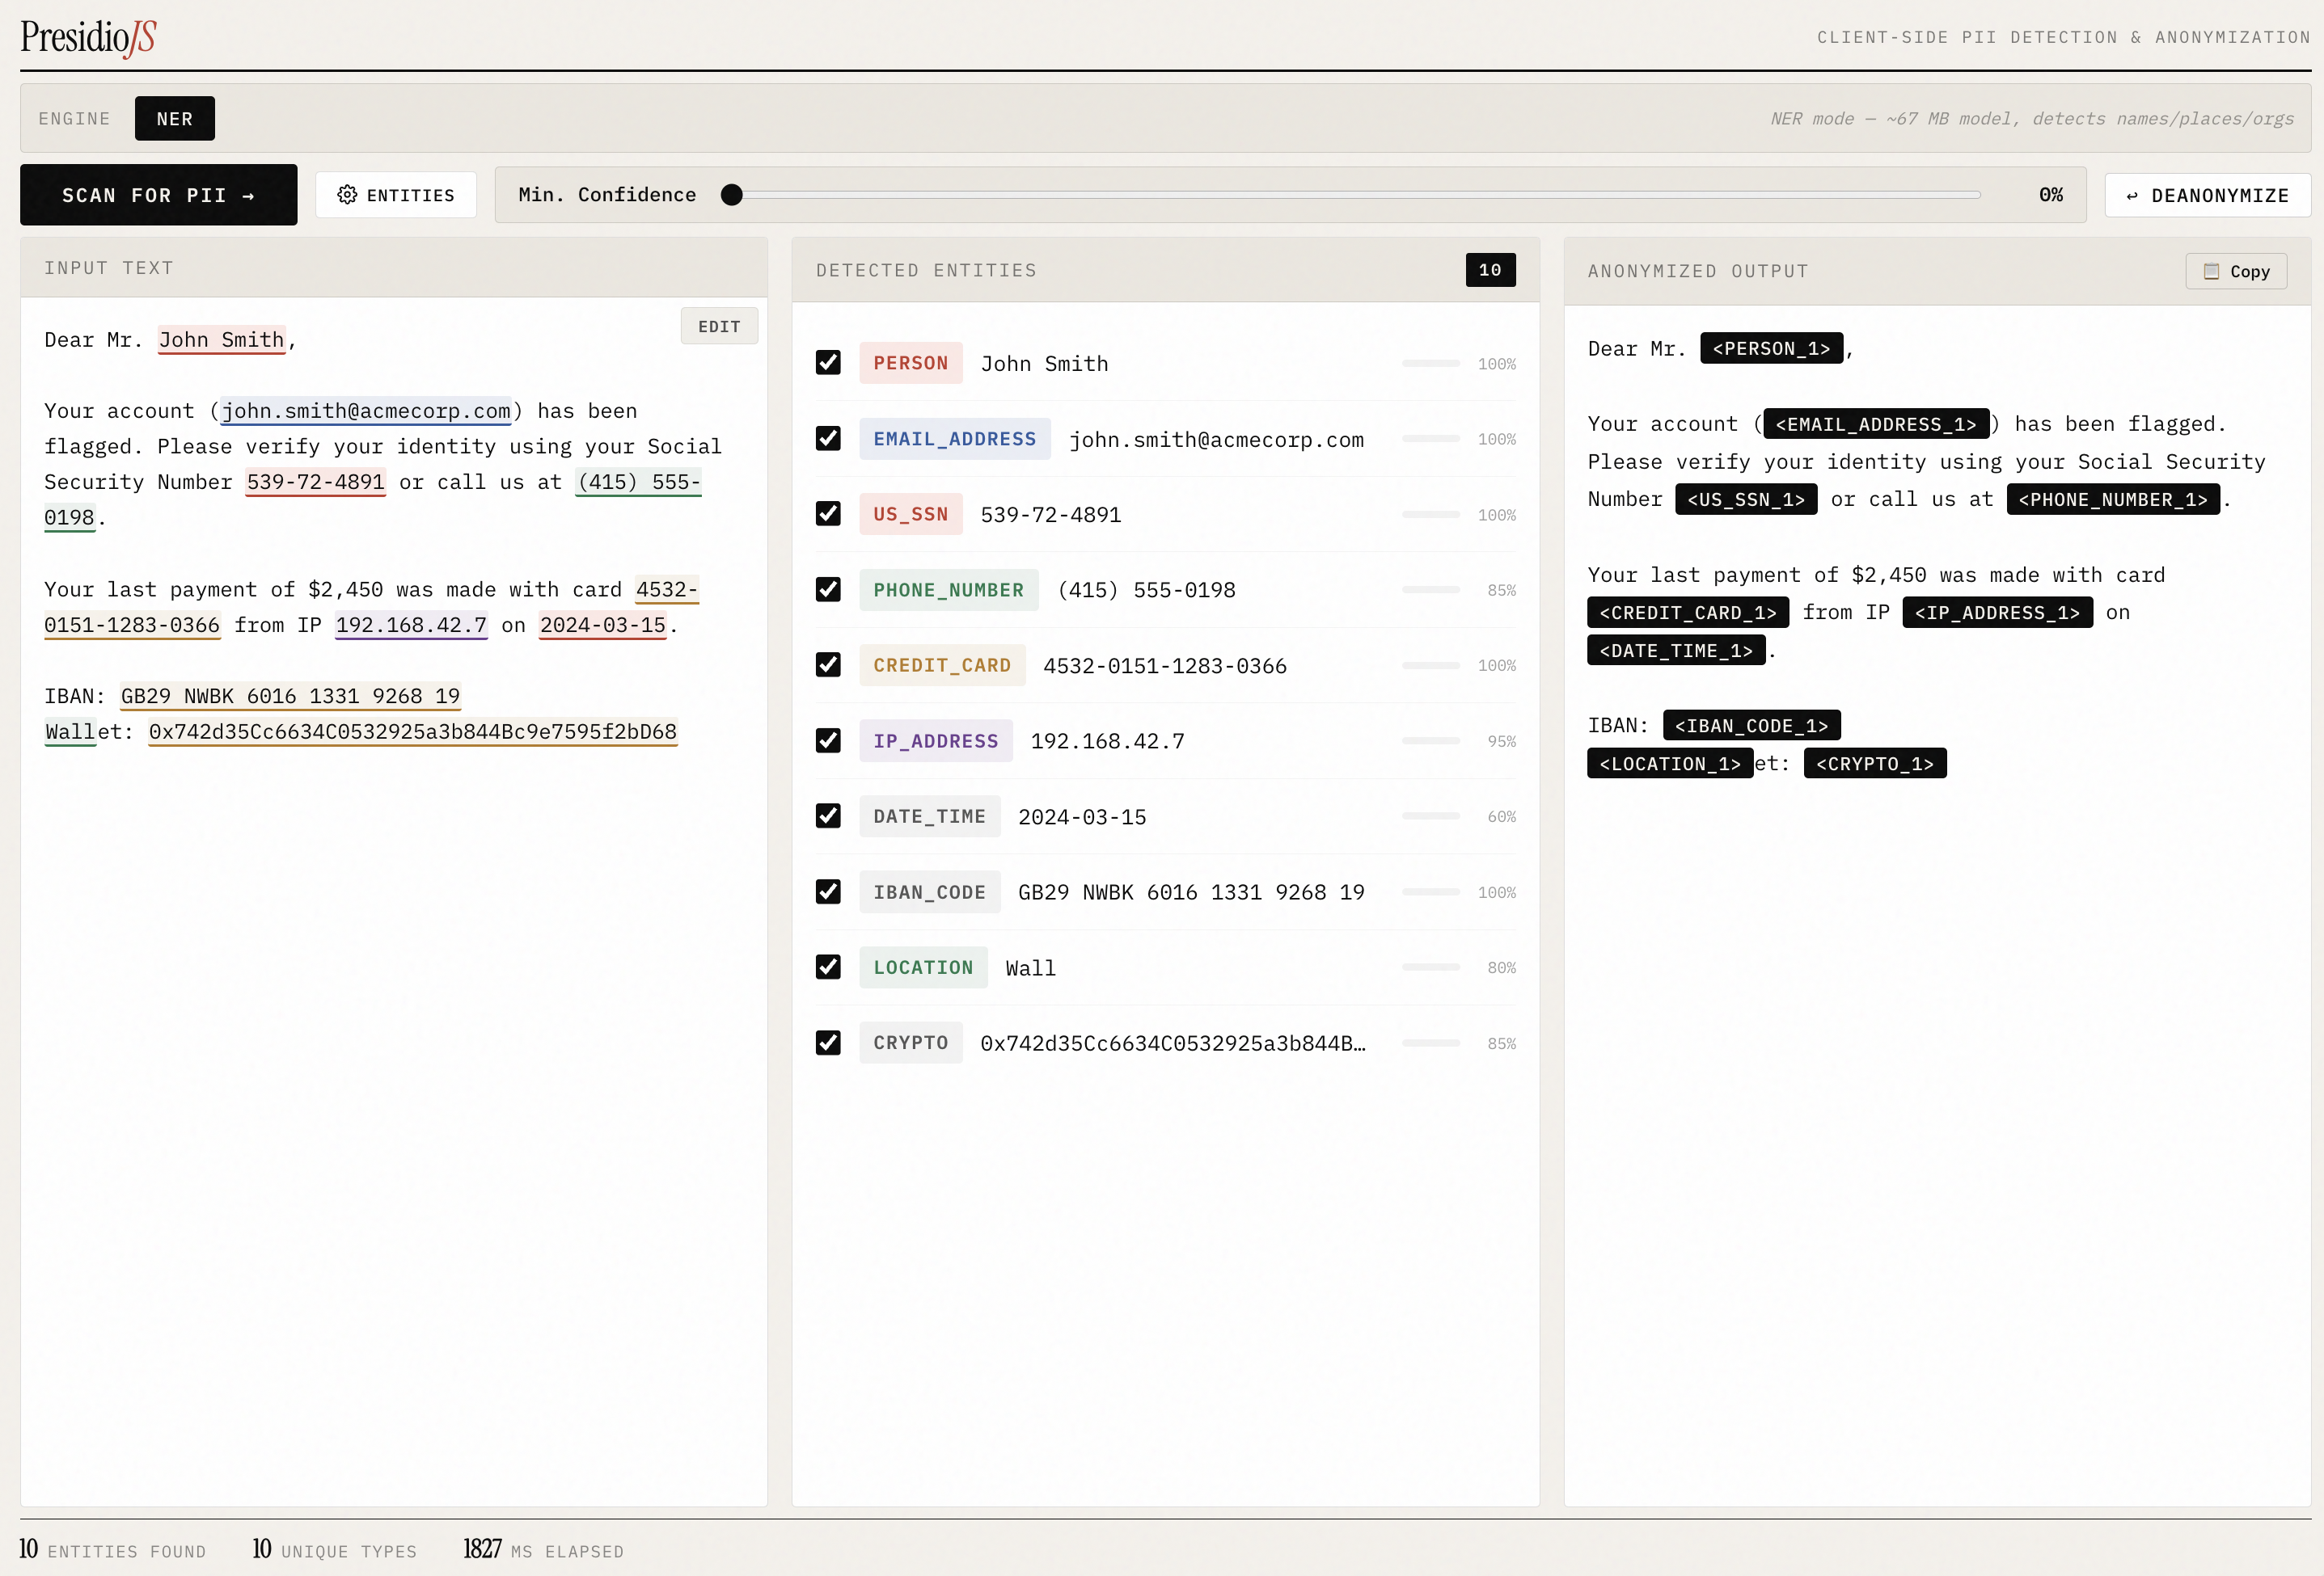Click the CREDIT_CARD entity type label
This screenshot has width=2324, height=1576.
point(941,664)
